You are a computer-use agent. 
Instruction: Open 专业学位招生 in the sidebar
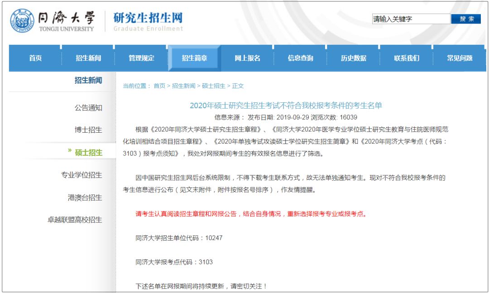coord(81,175)
